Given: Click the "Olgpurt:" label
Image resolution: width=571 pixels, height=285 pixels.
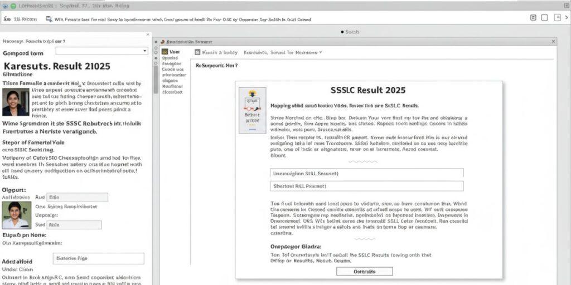Looking at the screenshot, I should (x=13, y=190).
